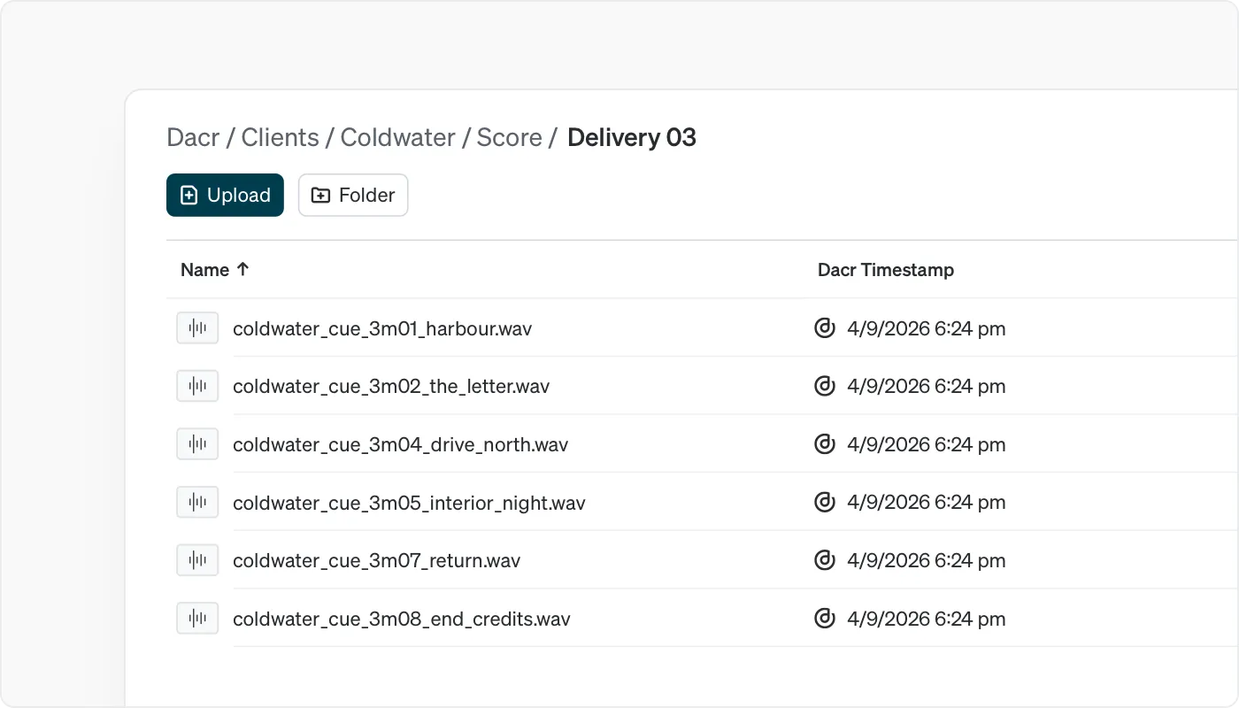Click audio icon for 3m01_harbour.wav
Screen dimensions: 1239x708
tap(197, 328)
